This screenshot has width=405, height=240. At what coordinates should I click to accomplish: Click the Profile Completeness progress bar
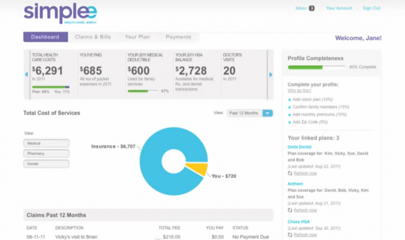pyautogui.click(x=316, y=67)
